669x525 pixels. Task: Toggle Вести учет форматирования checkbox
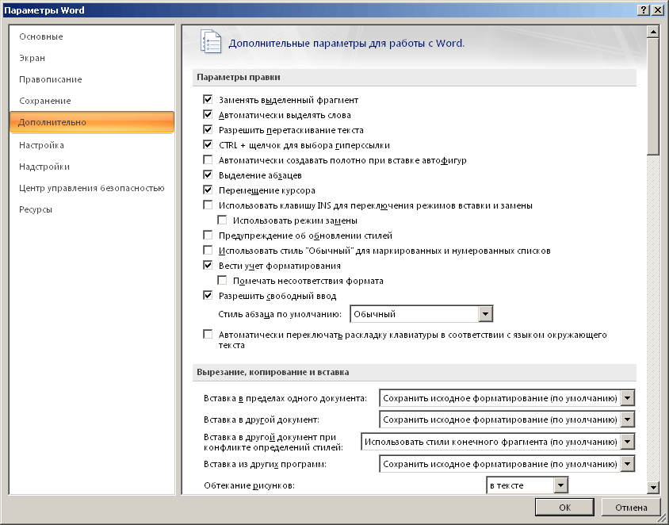click(x=208, y=266)
